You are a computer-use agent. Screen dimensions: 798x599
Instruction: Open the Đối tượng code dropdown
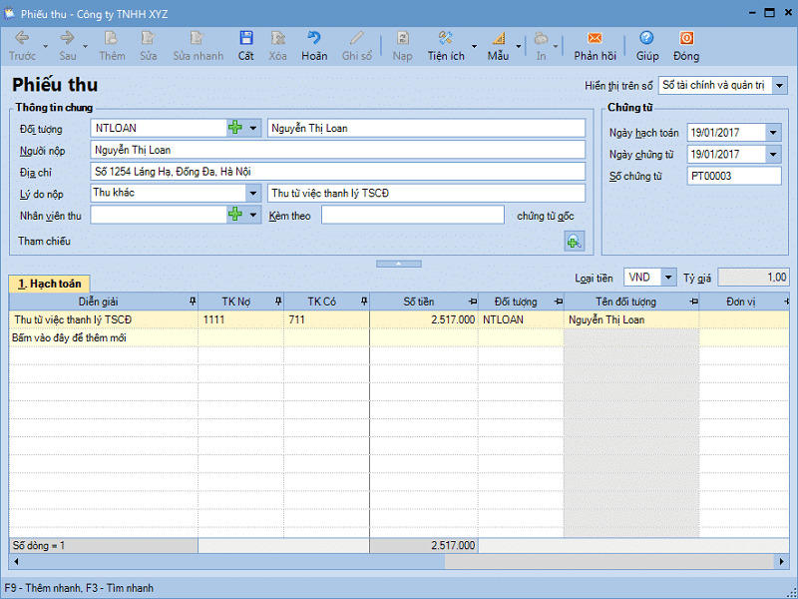(253, 128)
